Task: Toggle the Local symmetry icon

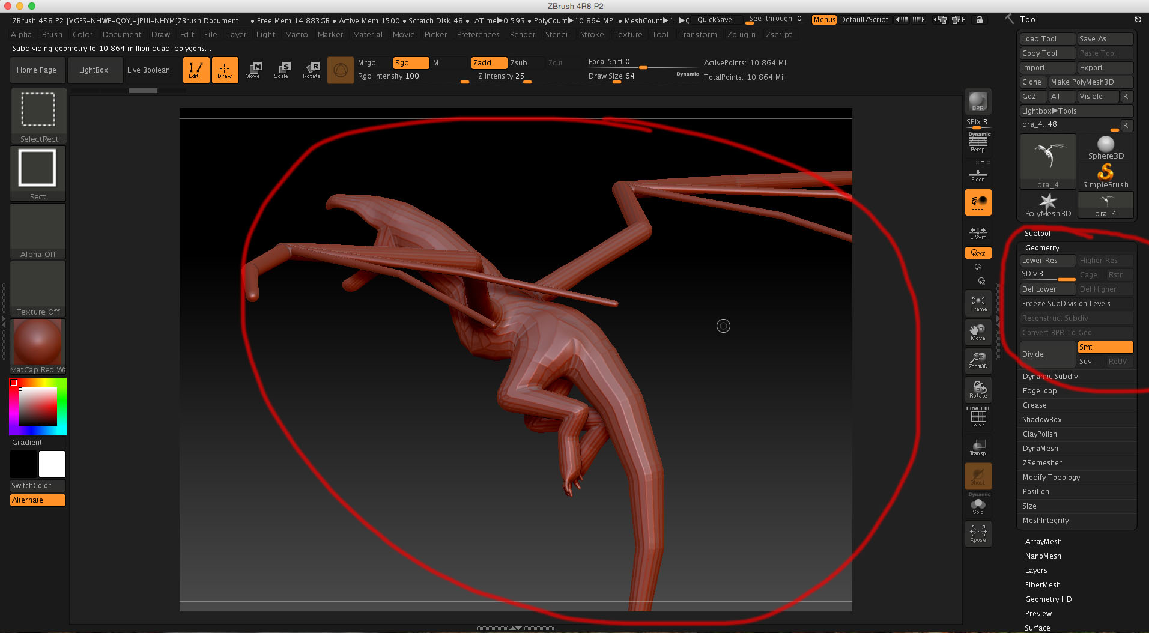Action: point(978,202)
